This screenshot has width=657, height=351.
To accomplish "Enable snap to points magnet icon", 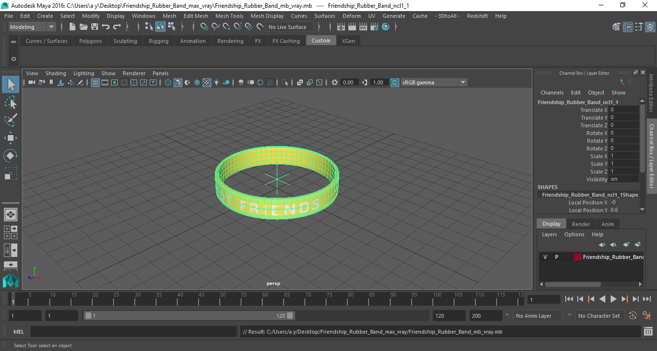I will pos(227,27).
